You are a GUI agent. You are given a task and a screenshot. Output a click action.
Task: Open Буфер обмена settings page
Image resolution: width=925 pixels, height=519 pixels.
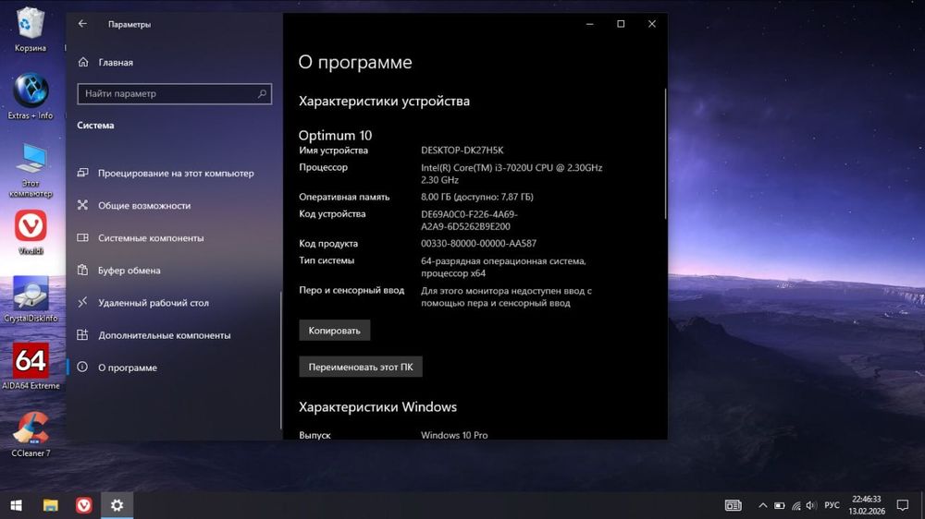click(175, 271)
